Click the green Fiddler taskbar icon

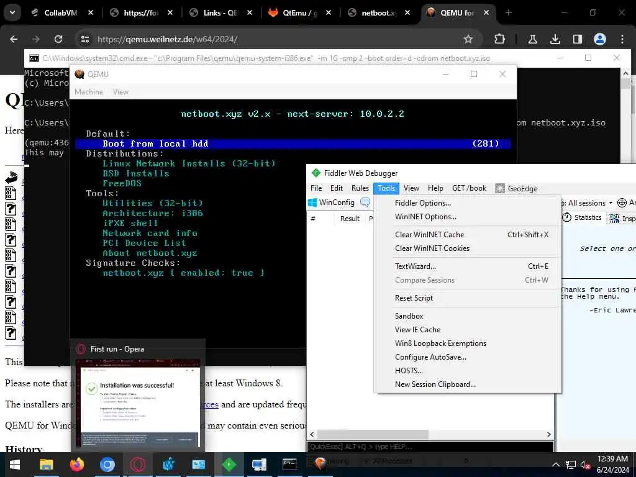[x=229, y=465]
